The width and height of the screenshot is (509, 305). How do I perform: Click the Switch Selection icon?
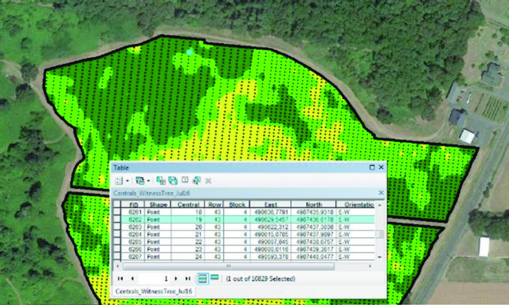click(173, 181)
